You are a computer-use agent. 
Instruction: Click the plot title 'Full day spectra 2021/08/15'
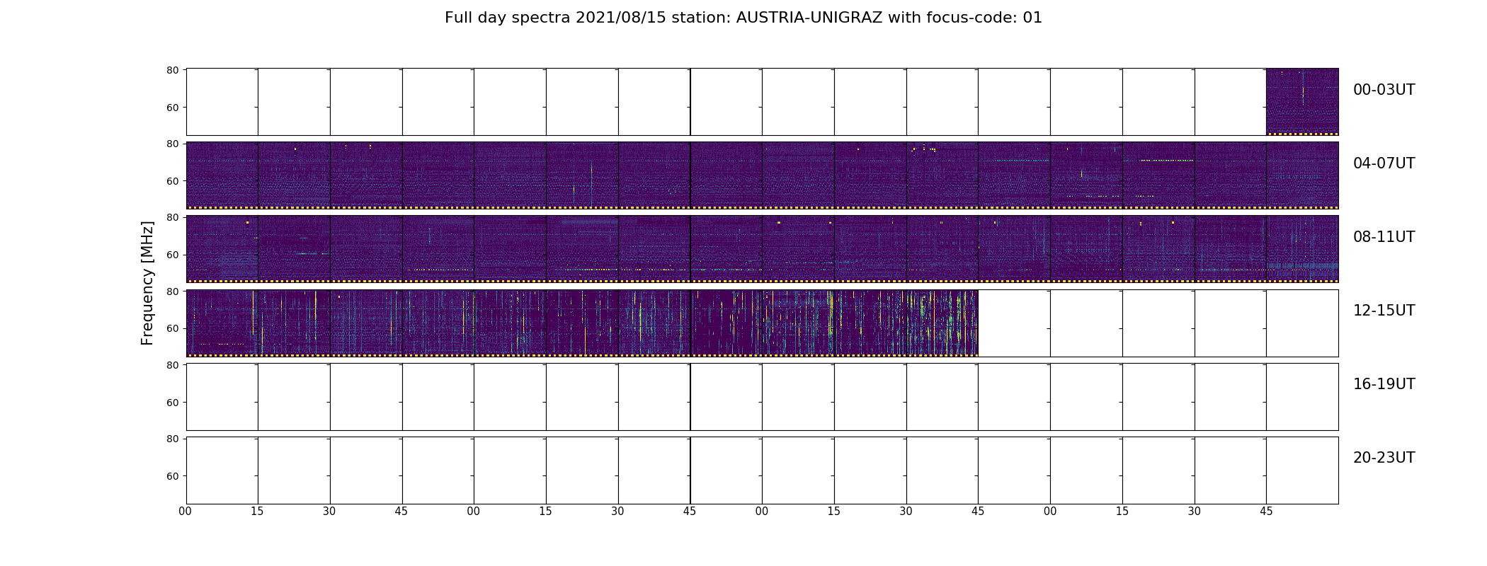pyautogui.click(x=743, y=18)
